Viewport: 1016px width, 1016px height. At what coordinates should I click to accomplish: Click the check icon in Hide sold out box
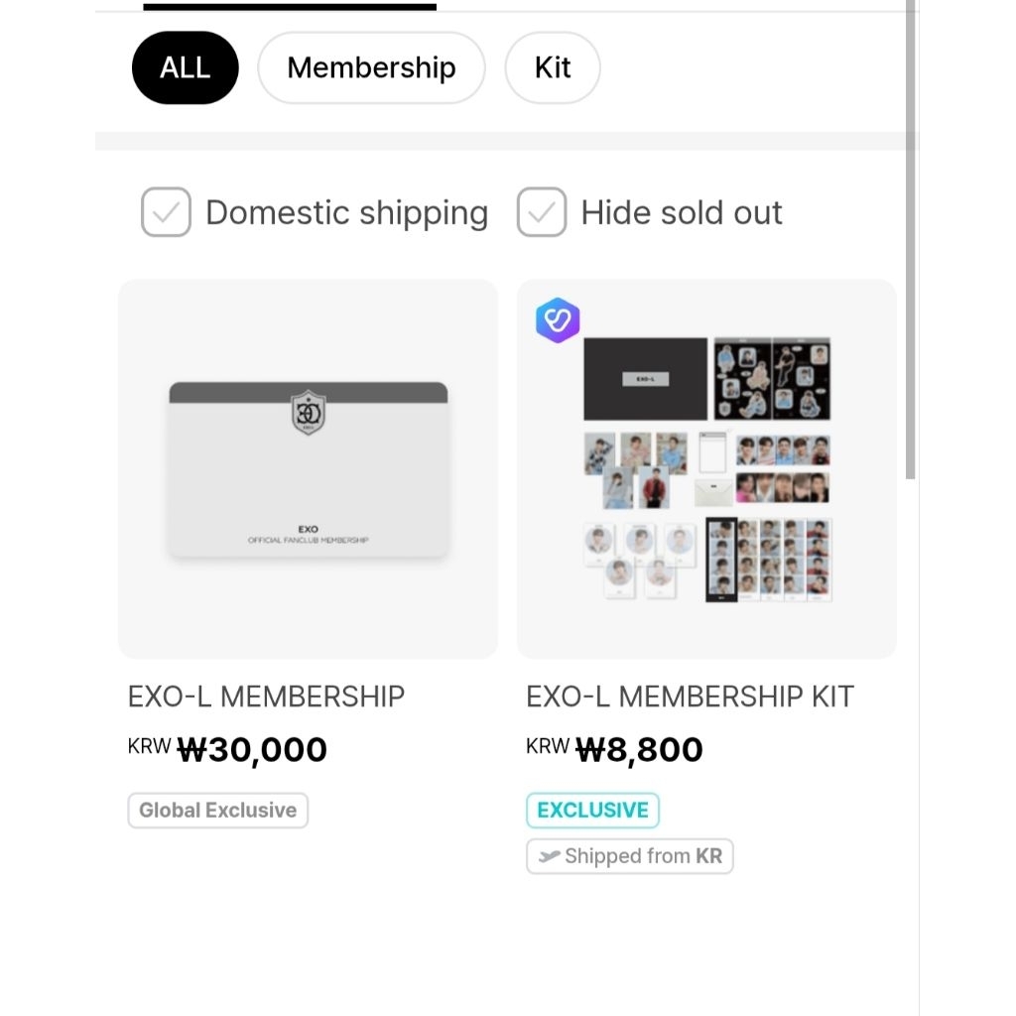pos(541,211)
